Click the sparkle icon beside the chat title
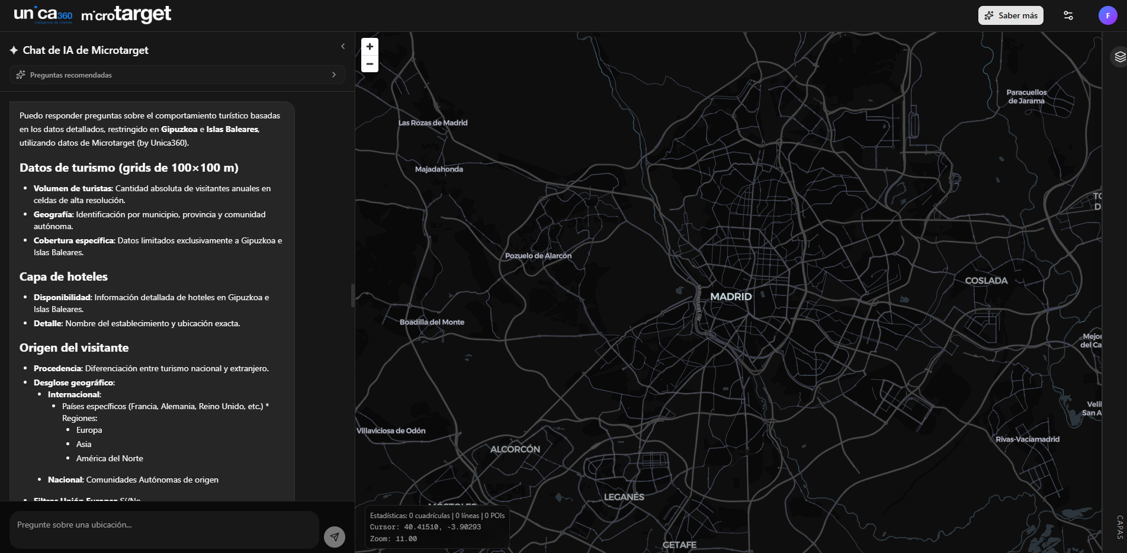Screen dimensions: 1127x553 tap(14, 50)
